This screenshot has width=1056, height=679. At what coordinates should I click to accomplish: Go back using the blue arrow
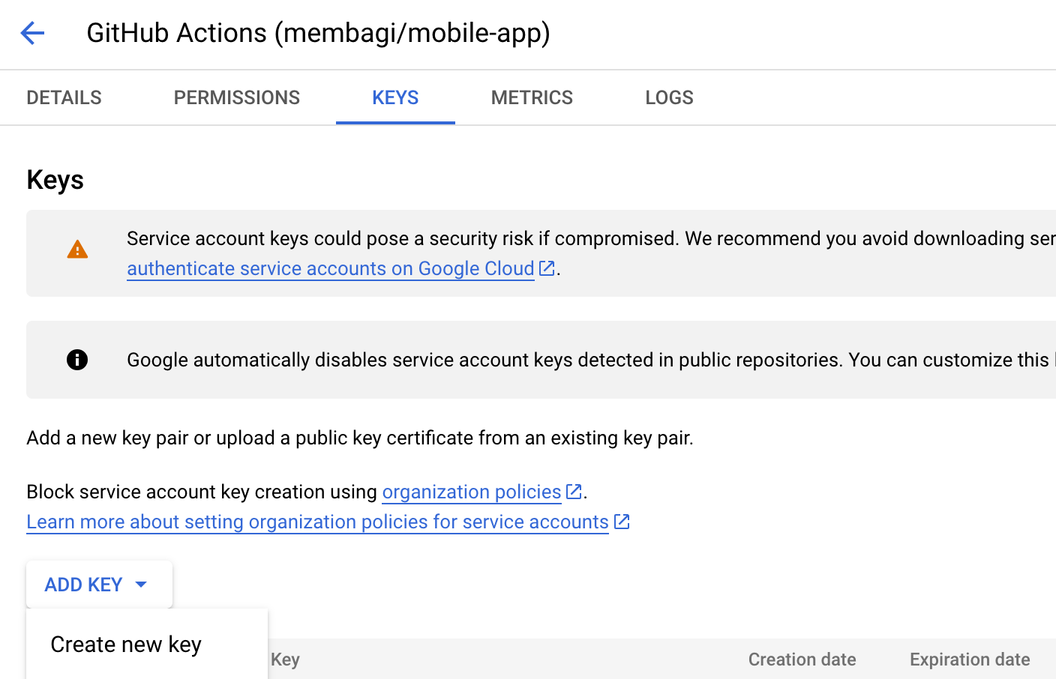pos(32,33)
